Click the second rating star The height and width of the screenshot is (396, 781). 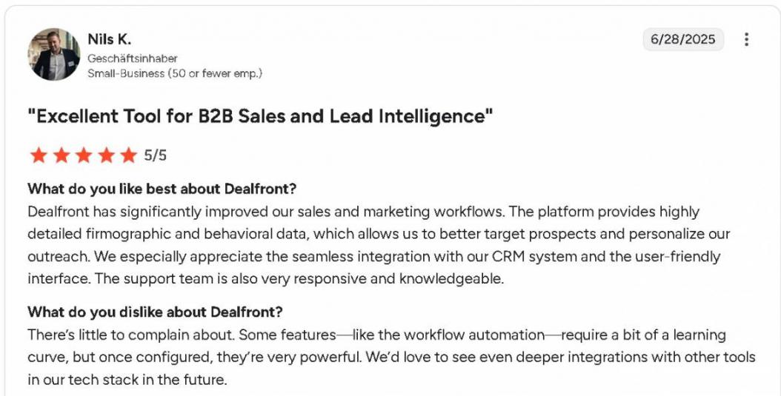pos(60,155)
